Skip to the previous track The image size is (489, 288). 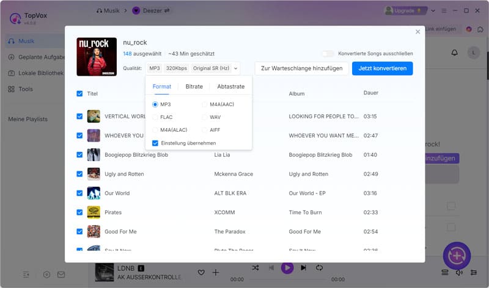click(x=271, y=267)
